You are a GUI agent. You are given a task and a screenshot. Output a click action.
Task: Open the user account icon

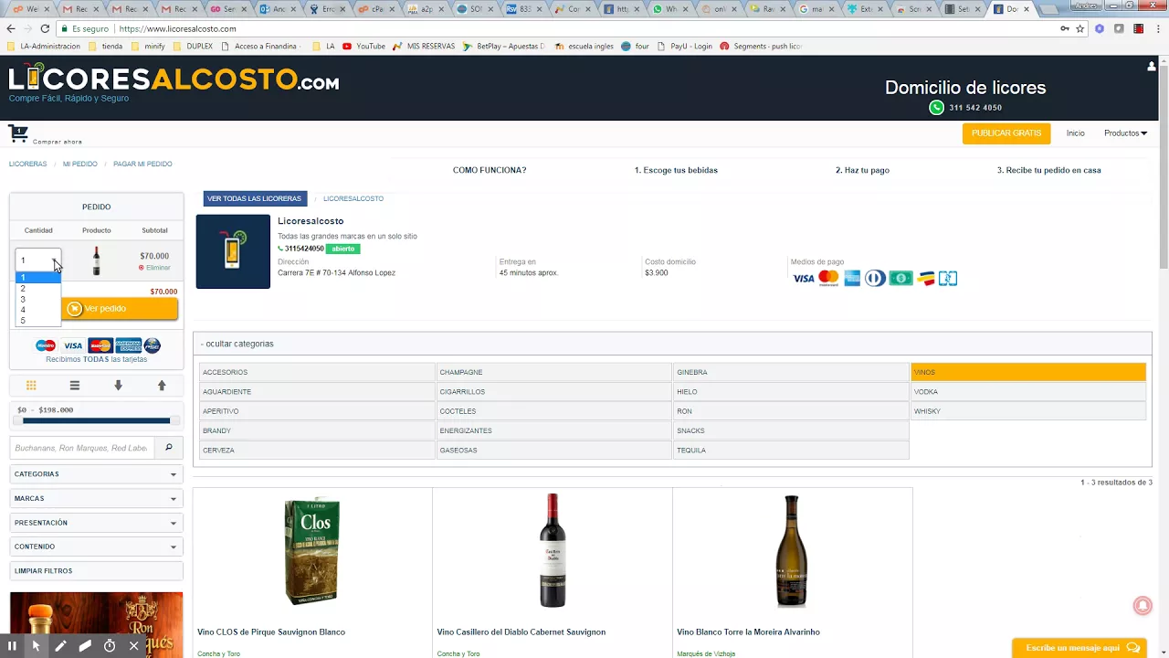(1152, 66)
